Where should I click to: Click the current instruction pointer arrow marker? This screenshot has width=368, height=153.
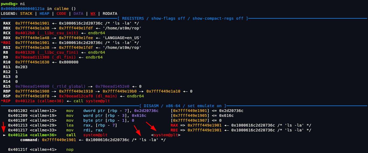click(x=4, y=135)
